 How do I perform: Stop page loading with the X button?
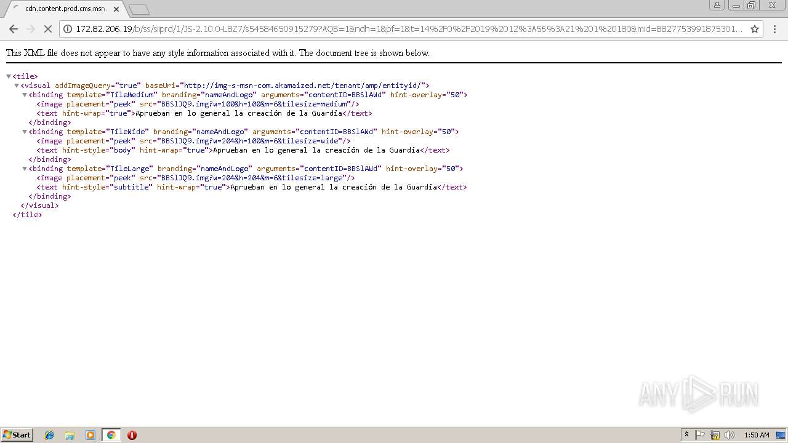[x=48, y=29]
